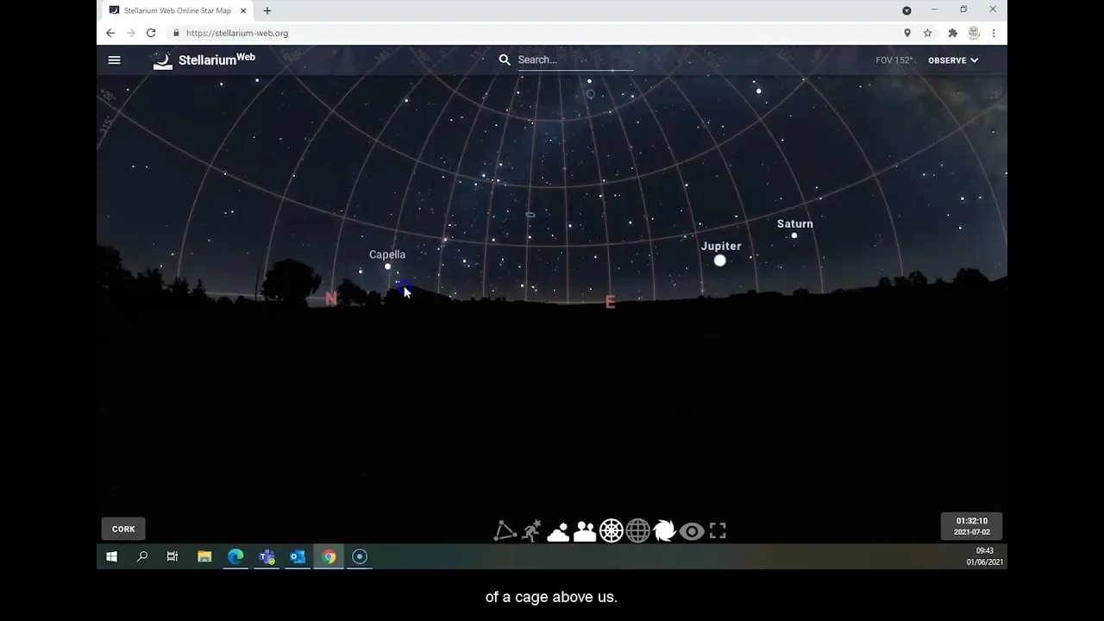Open Task View on taskbar
Screen dimensions: 1104x621
tap(172, 557)
